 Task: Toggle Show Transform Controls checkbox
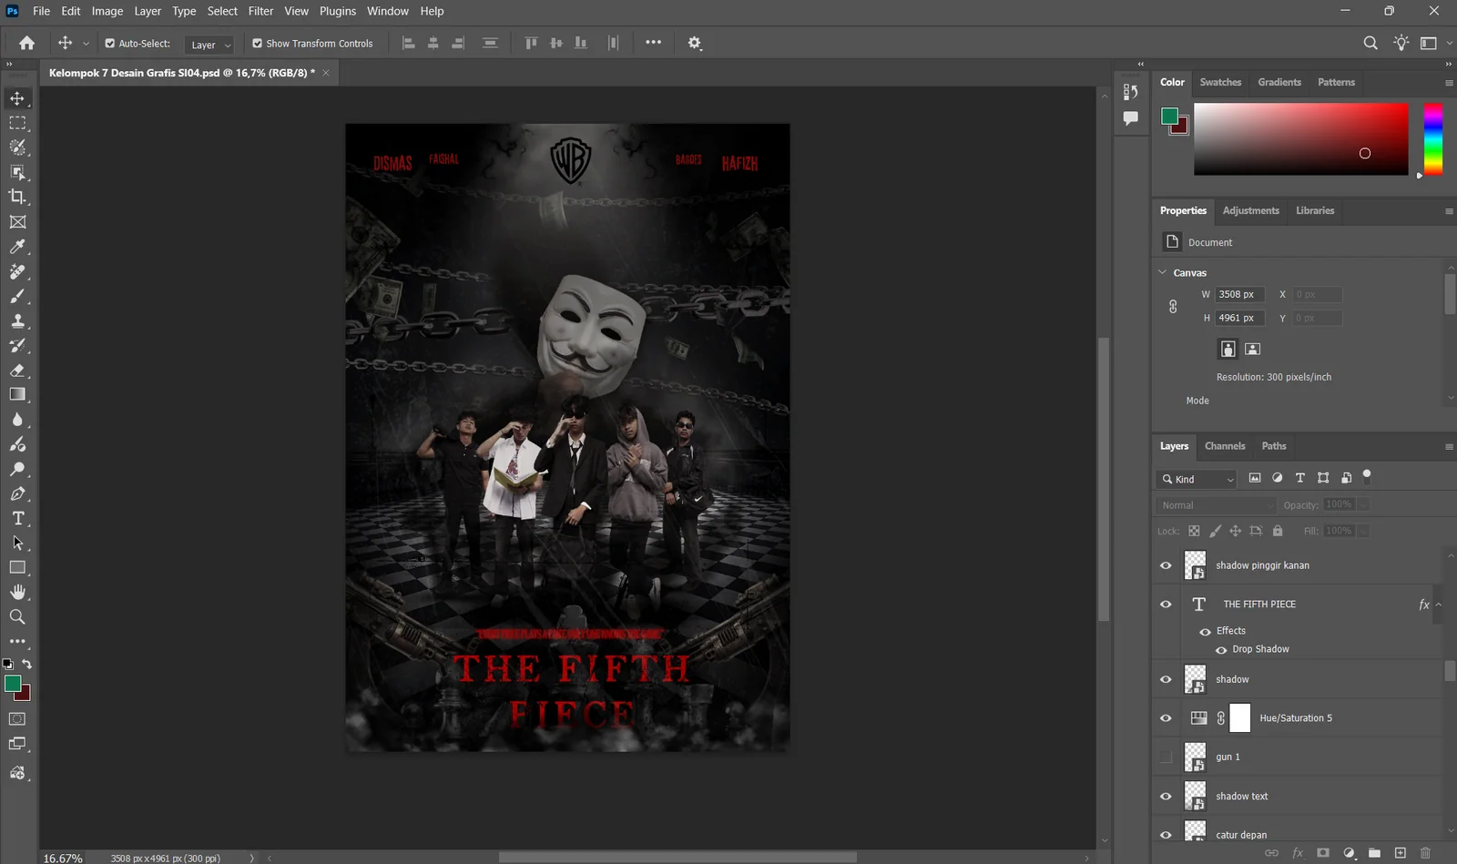pyautogui.click(x=258, y=43)
